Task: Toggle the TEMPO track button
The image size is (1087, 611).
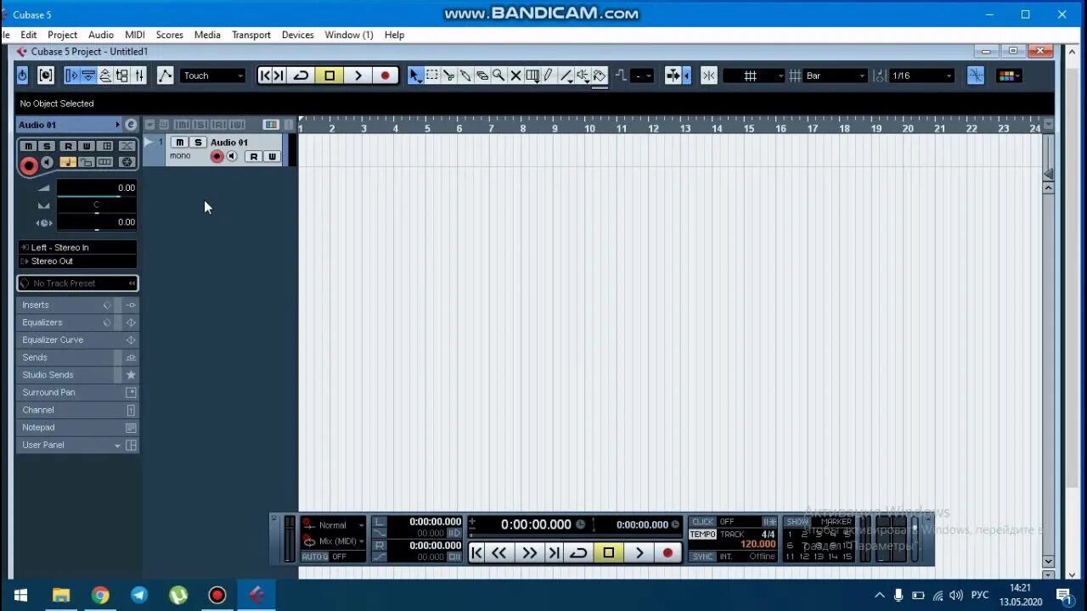Action: [703, 535]
